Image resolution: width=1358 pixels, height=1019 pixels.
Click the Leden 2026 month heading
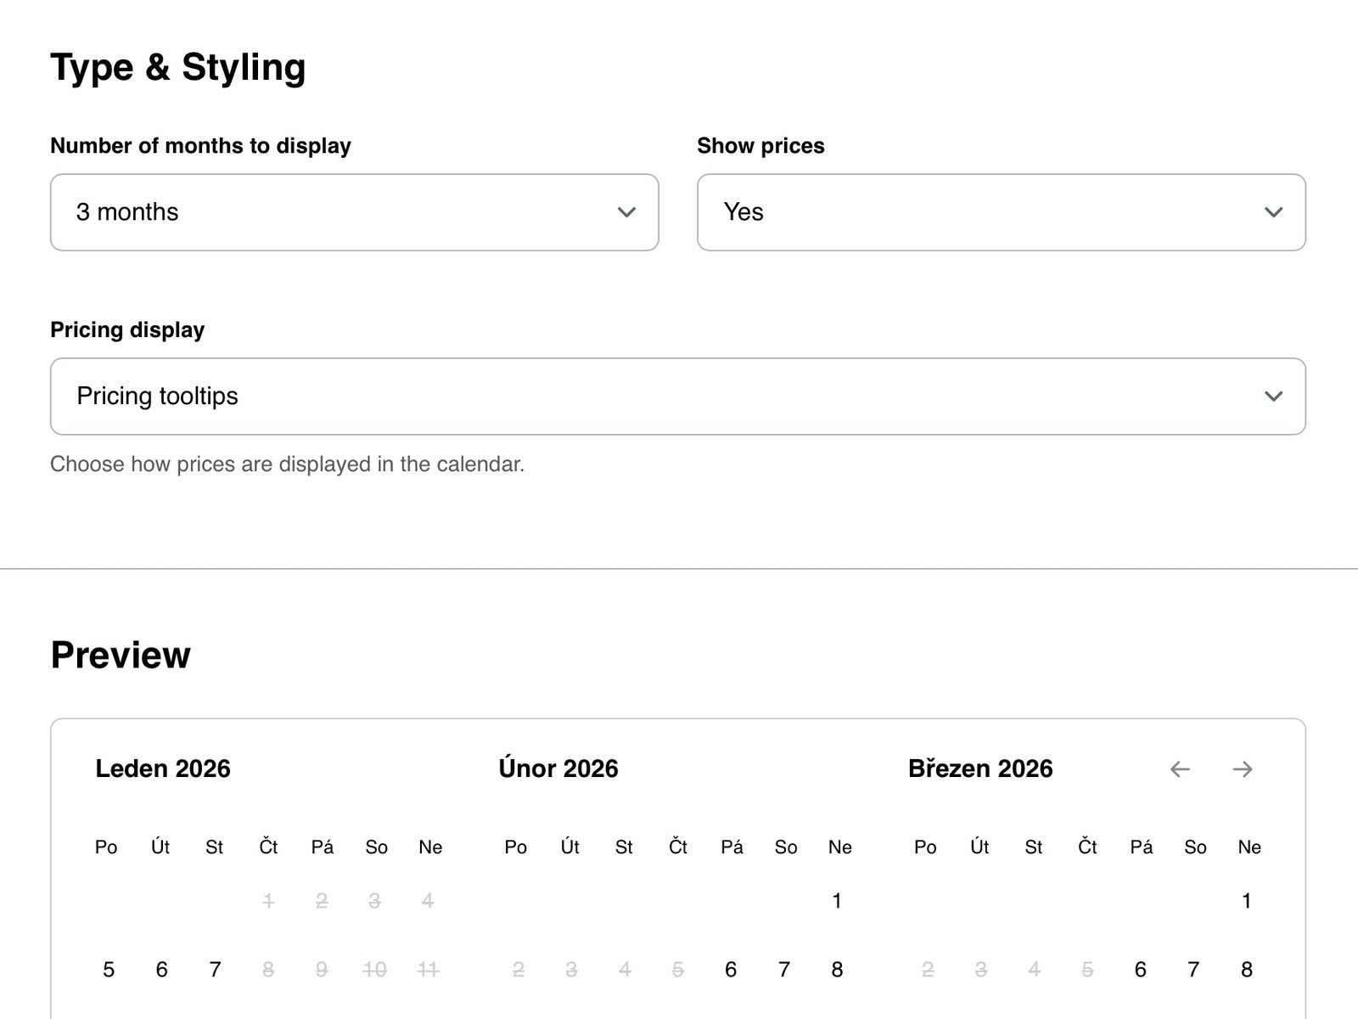[x=163, y=769]
